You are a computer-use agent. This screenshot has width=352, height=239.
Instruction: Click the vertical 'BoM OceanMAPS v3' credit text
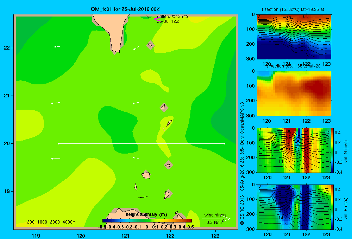(242, 123)
